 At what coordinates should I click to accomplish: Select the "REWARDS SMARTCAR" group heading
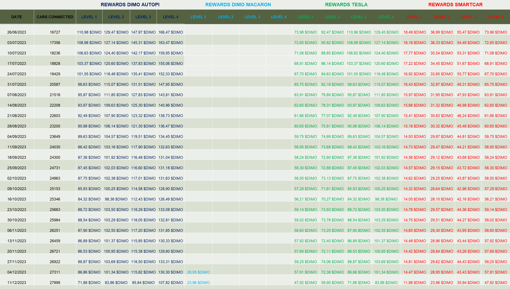[456, 5]
